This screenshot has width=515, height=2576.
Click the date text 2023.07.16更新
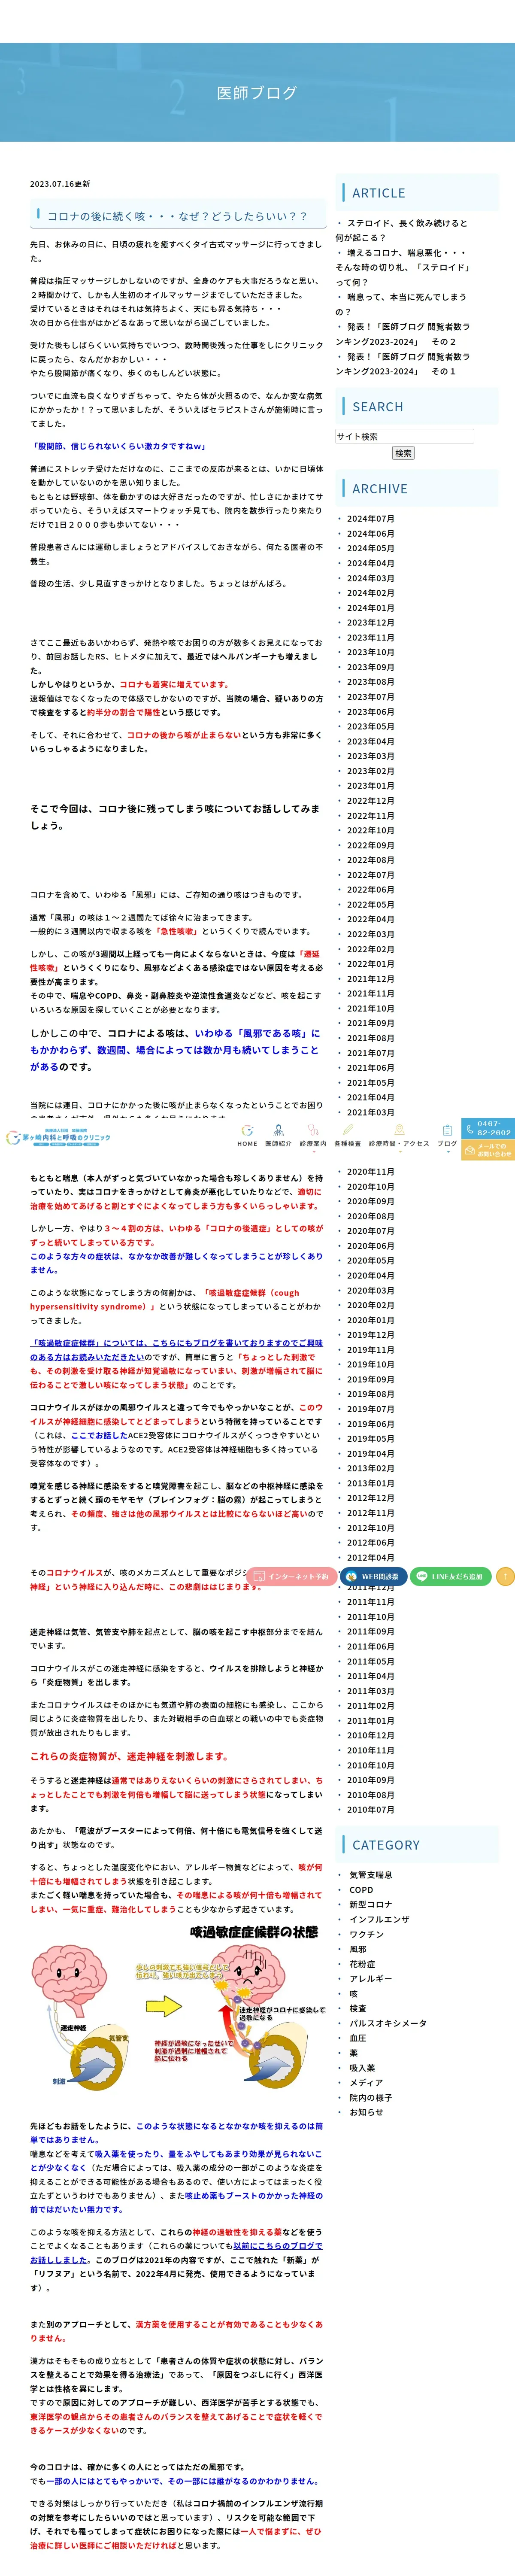point(60,184)
